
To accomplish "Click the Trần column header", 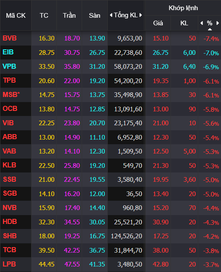I will pyautogui.click(x=69, y=16).
